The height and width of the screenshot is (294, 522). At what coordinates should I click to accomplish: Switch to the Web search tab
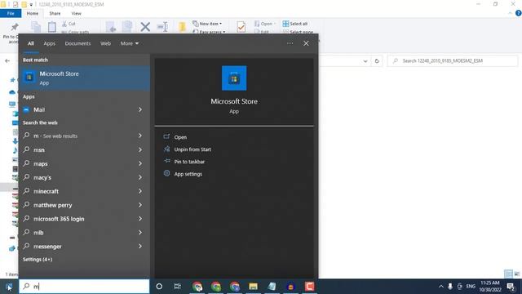click(x=105, y=43)
